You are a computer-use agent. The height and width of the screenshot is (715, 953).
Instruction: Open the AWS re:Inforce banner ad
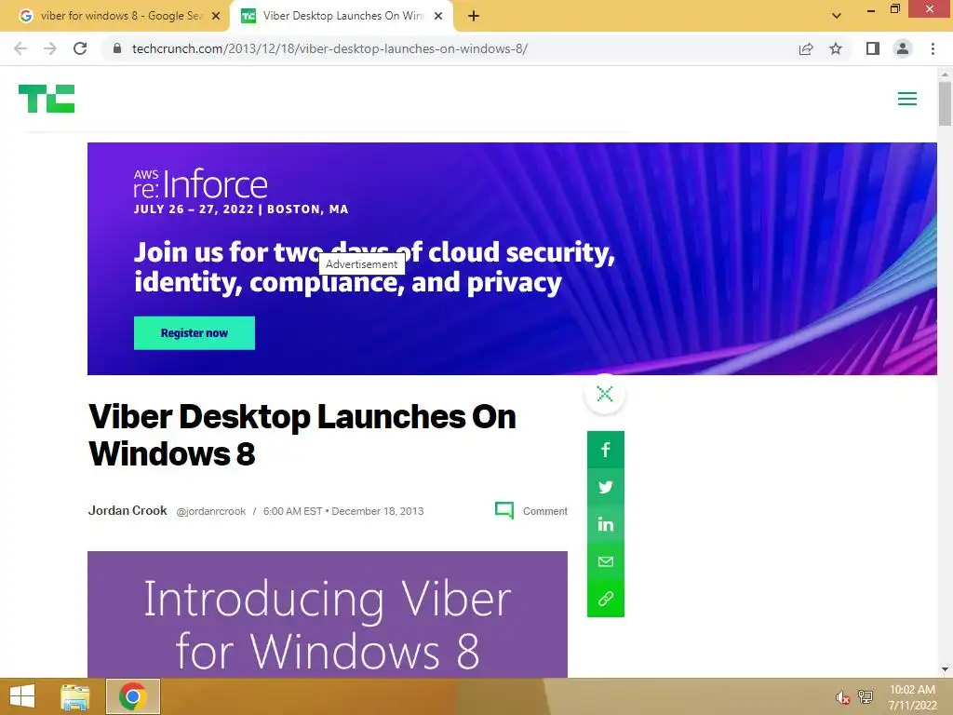point(512,259)
